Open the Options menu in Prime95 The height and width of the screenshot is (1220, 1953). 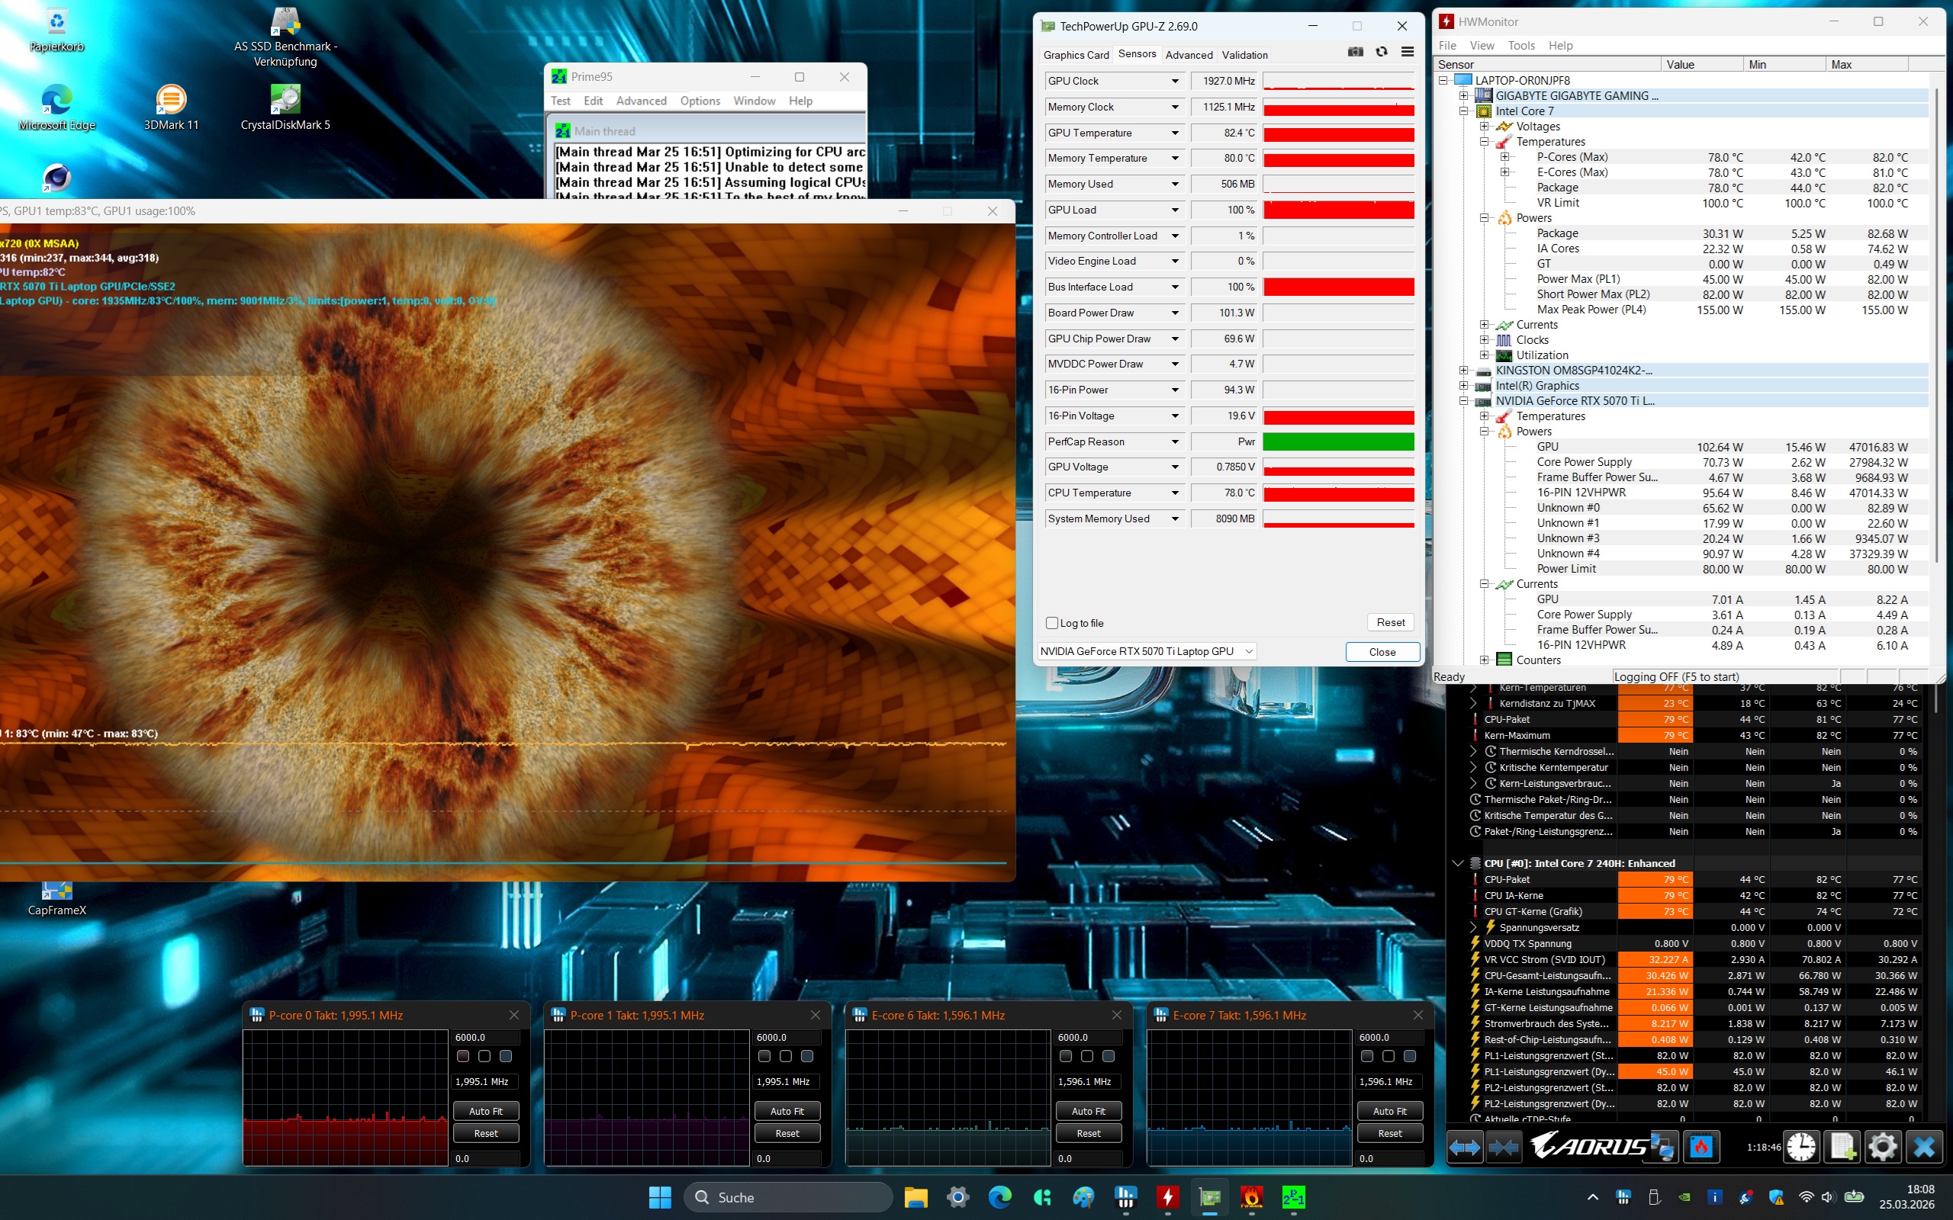[700, 101]
